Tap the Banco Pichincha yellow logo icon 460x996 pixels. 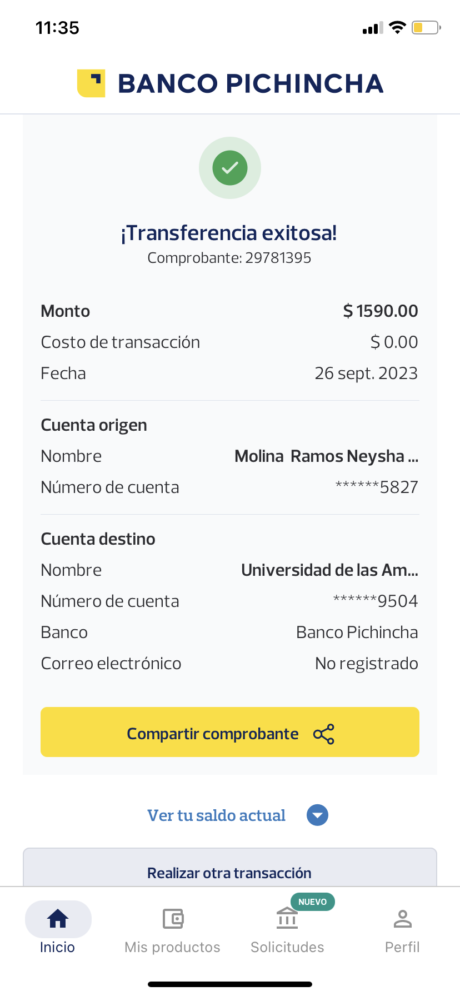tap(91, 83)
